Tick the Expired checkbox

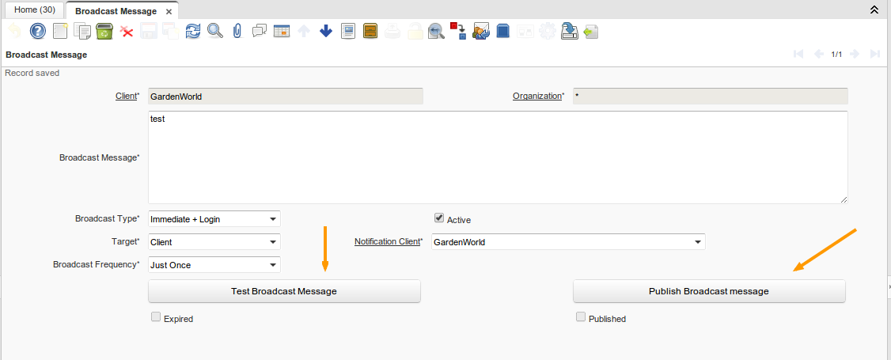click(x=156, y=317)
